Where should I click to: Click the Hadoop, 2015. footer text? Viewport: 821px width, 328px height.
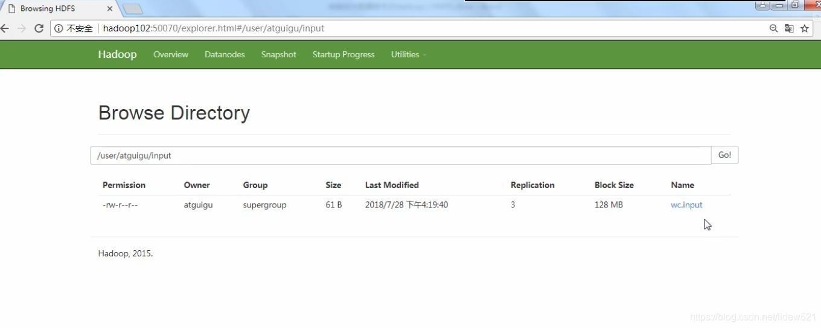[126, 254]
